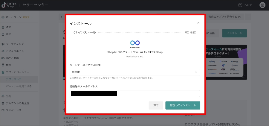This screenshot has width=269, height=126.
Task: Click 独自のアプリを開発する link
Action: point(224,17)
